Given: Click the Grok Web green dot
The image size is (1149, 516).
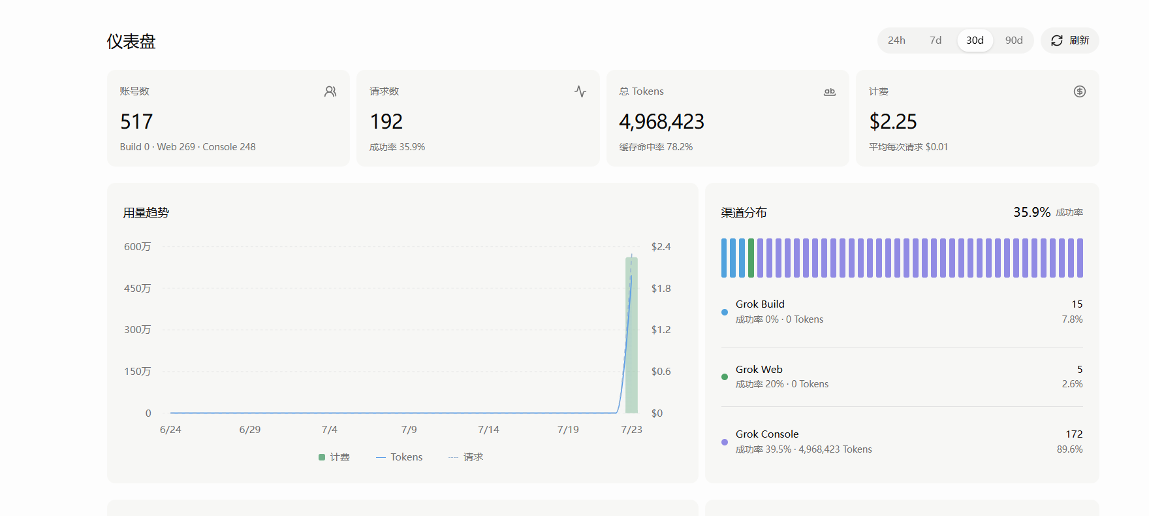Looking at the screenshot, I should [x=725, y=377].
